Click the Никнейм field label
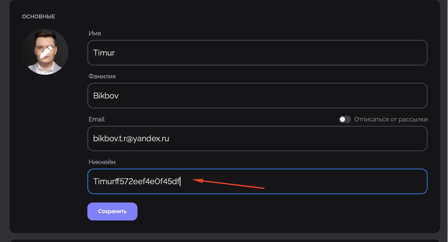 [x=102, y=162]
